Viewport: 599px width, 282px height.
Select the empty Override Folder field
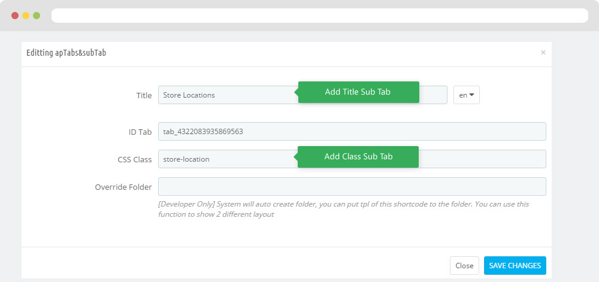coord(352,186)
